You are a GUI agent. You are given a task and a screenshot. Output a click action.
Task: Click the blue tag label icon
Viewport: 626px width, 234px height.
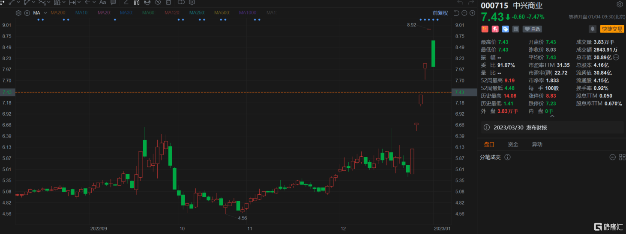point(506,29)
